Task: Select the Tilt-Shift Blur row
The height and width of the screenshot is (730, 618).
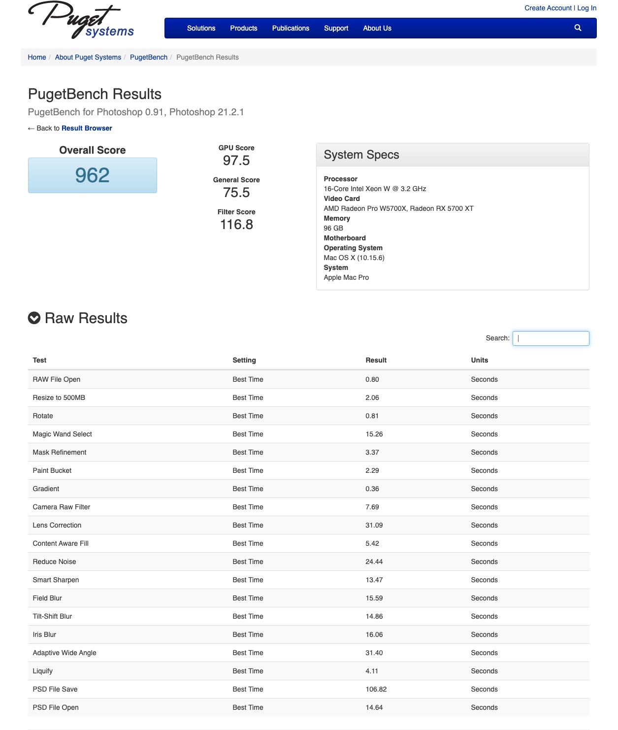Action: point(309,616)
